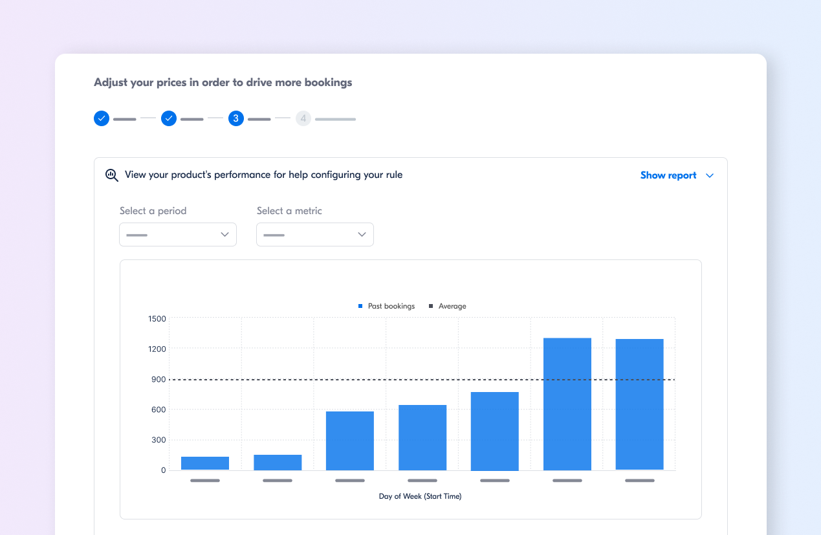Click the blue Past bookings legend square
Screen dimensions: 821x535
[x=360, y=306]
